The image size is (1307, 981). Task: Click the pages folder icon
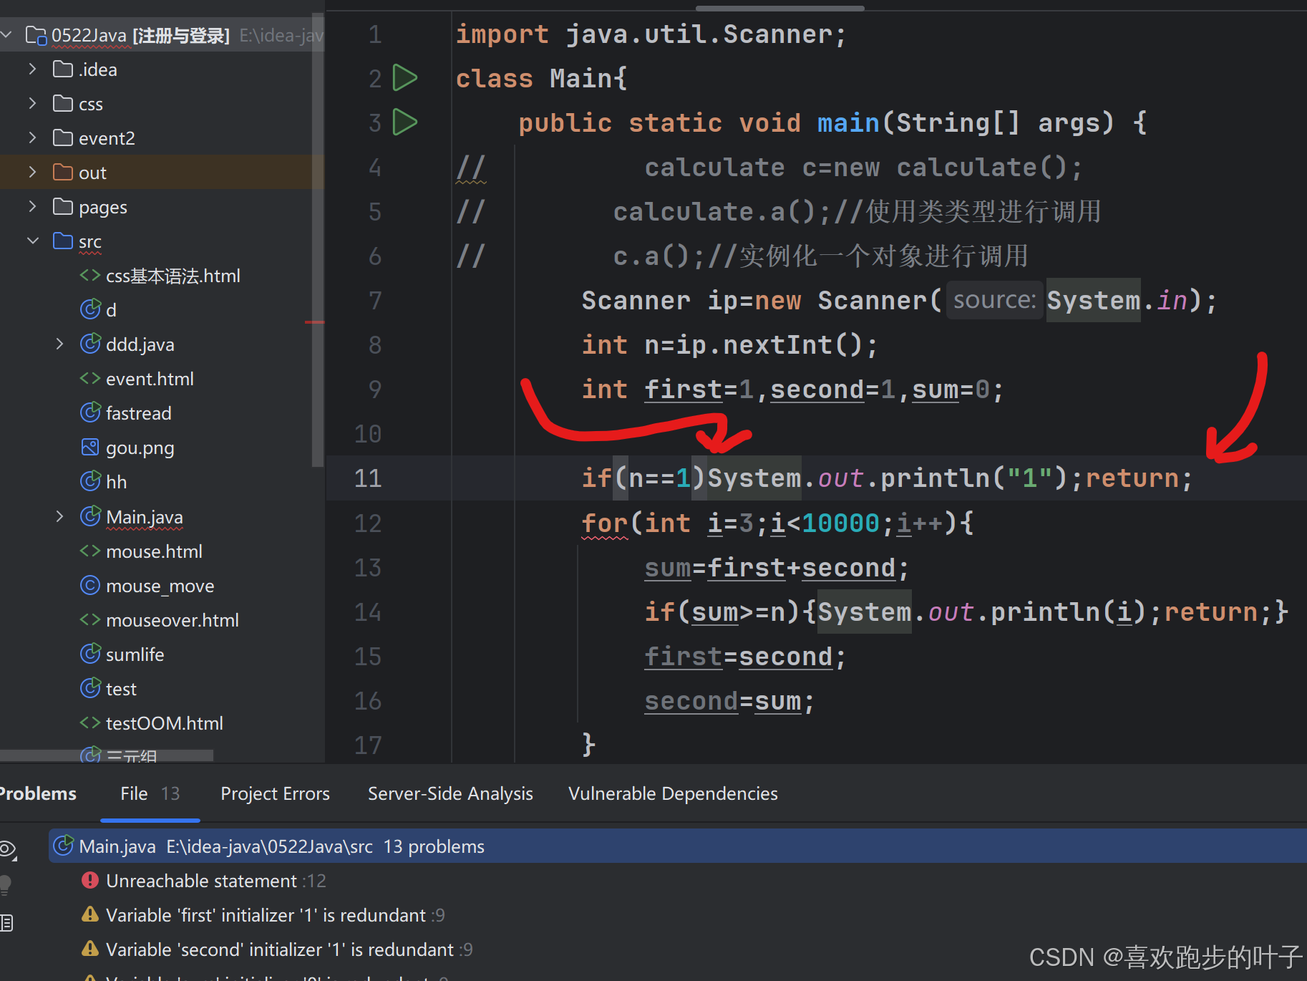pos(63,207)
